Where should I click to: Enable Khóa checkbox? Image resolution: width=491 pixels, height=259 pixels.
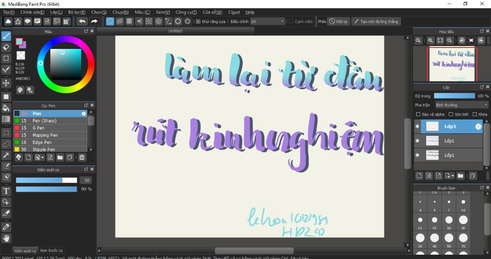point(475,114)
